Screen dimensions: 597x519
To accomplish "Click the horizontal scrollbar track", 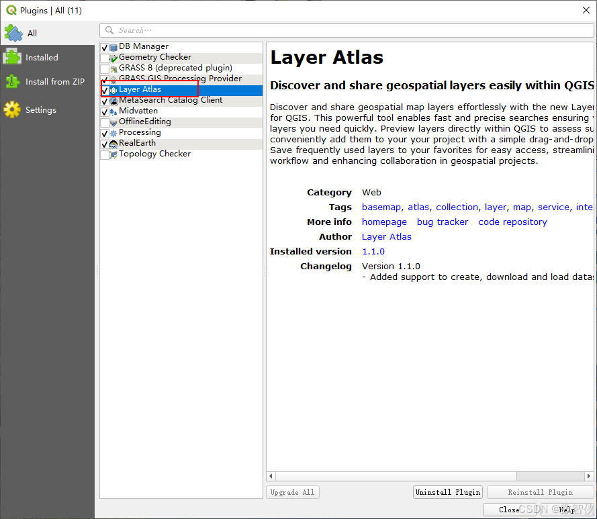I will [550, 476].
